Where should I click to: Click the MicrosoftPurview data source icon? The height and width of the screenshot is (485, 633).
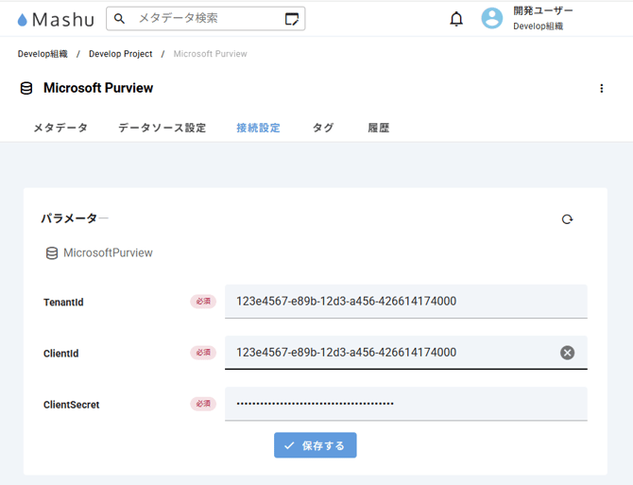[52, 253]
